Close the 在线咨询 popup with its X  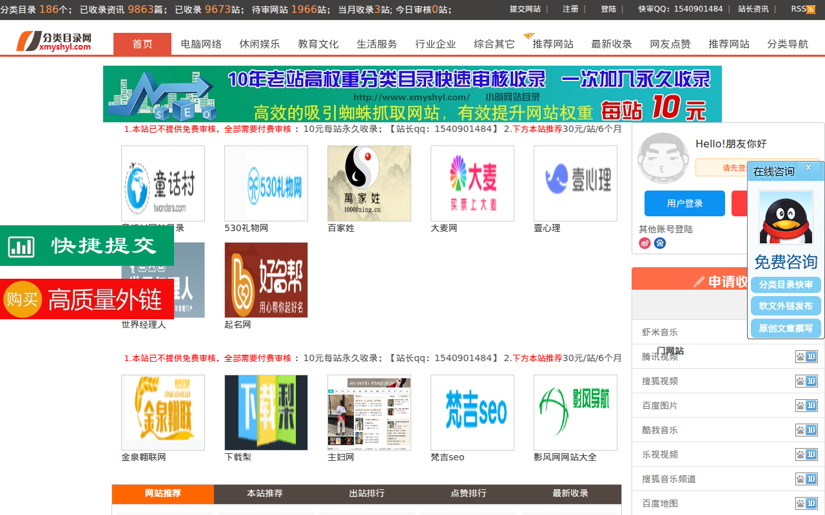(x=808, y=167)
